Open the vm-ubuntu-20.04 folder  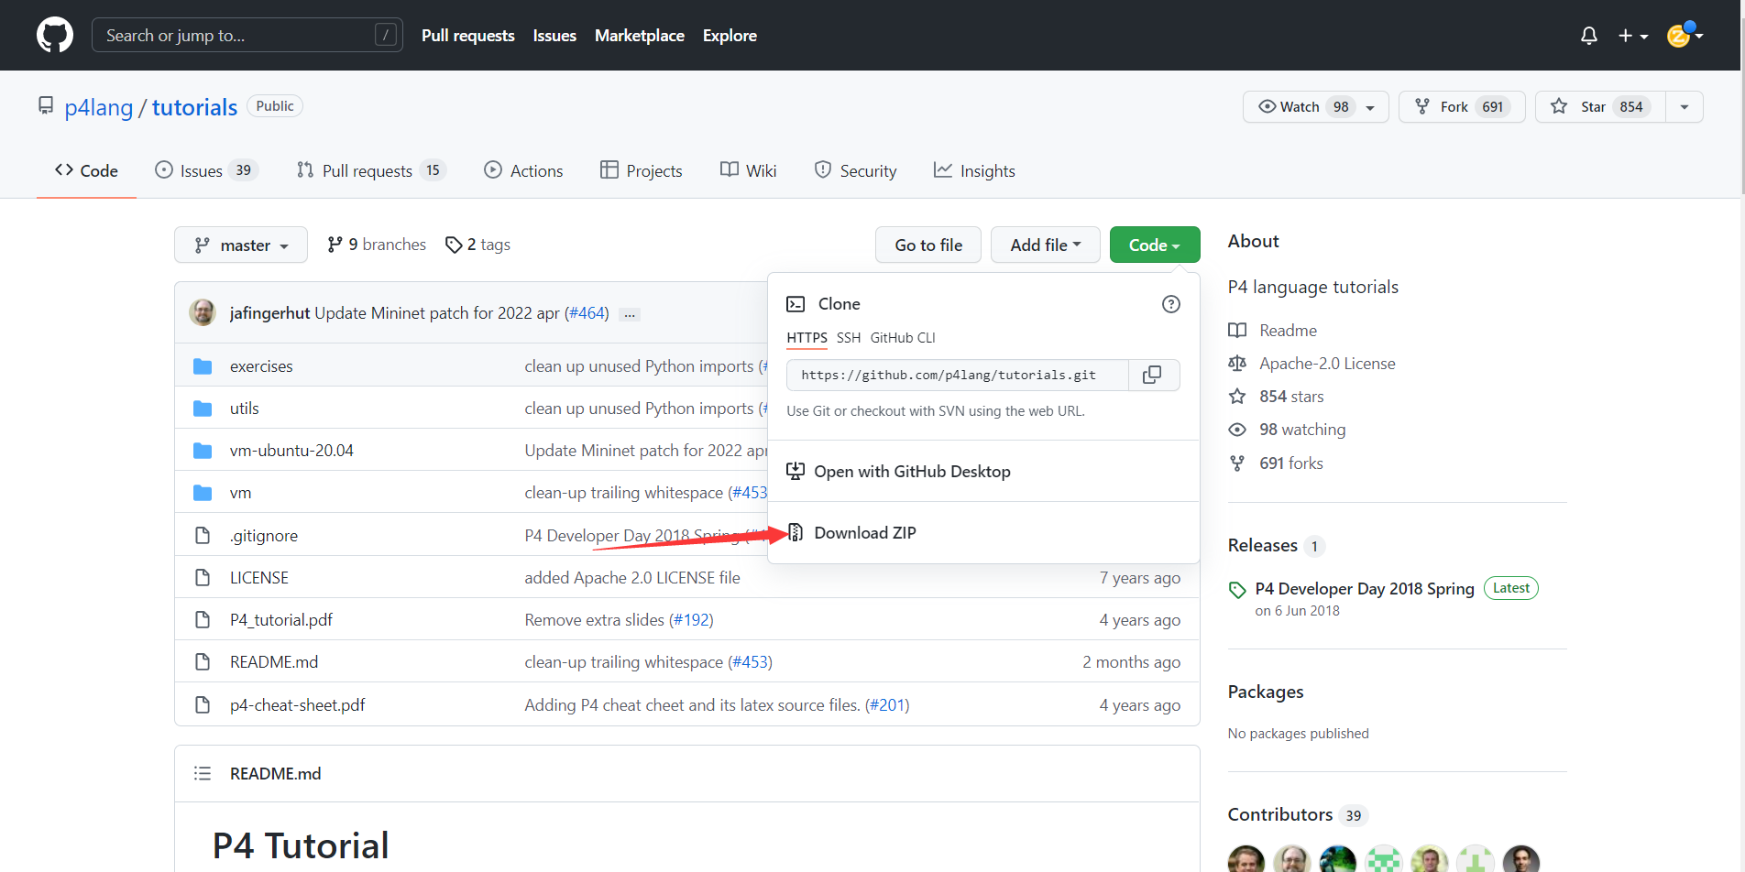tap(291, 451)
